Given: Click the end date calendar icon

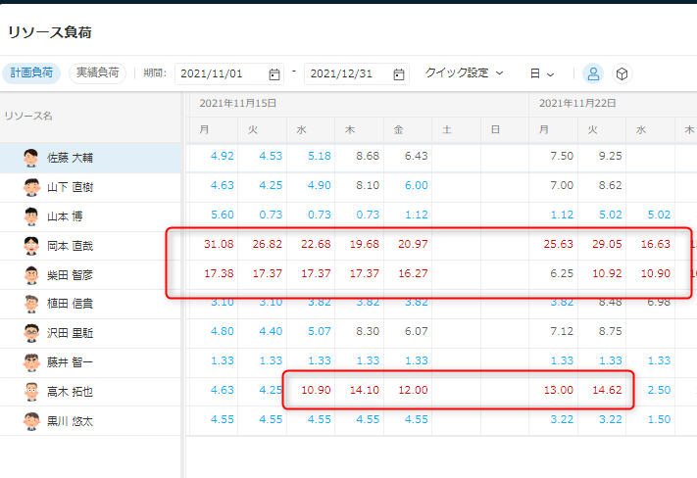Looking at the screenshot, I should 399,74.
